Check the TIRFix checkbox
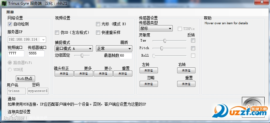The height and width of the screenshot is (123, 270). [180, 29]
